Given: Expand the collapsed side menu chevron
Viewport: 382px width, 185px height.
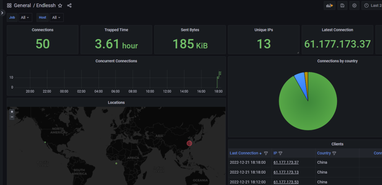Looking at the screenshot, I should click(2, 13).
